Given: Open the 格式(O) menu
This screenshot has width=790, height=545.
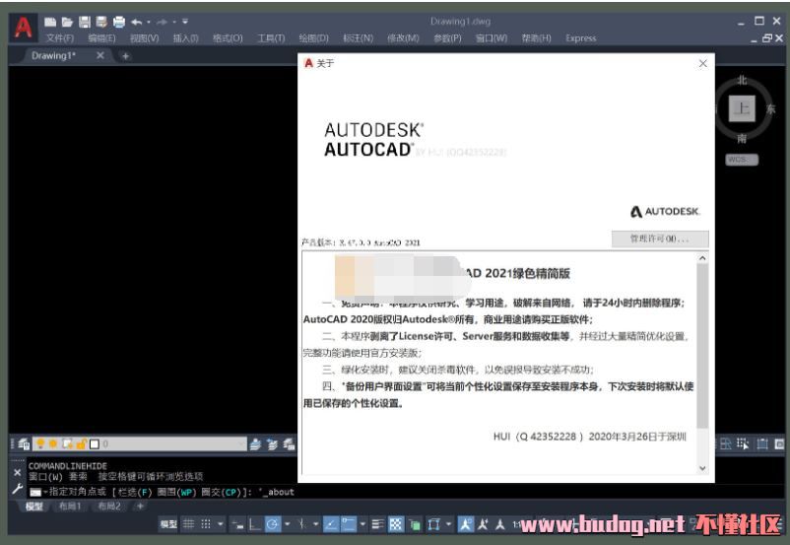Looking at the screenshot, I should coord(228,38).
